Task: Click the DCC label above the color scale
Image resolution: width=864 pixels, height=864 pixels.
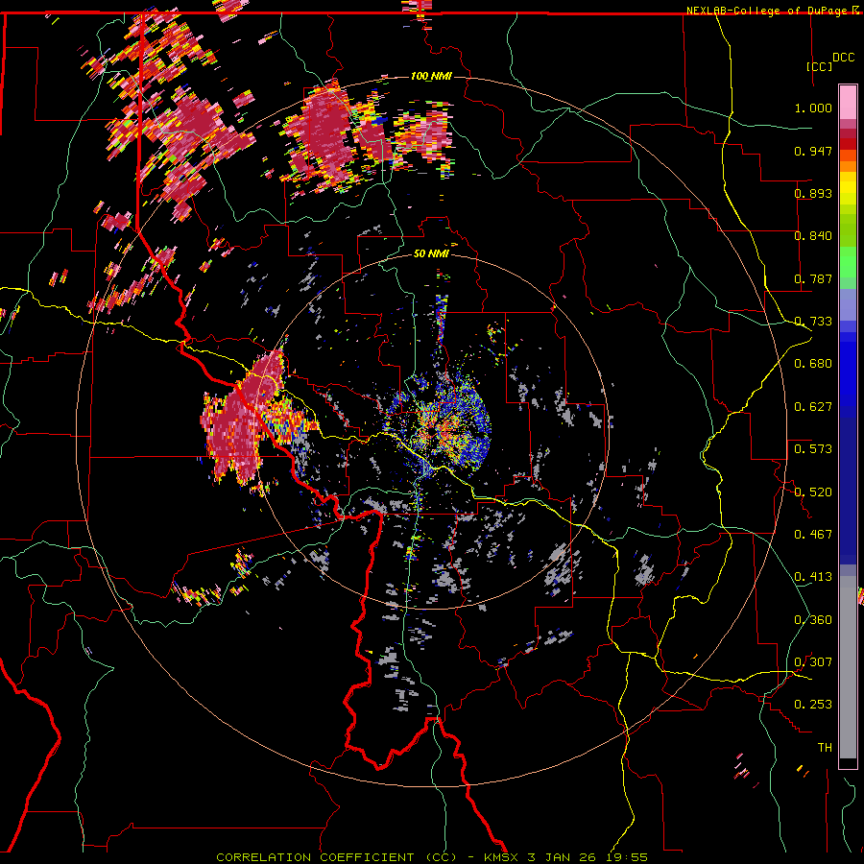Action: (x=843, y=58)
